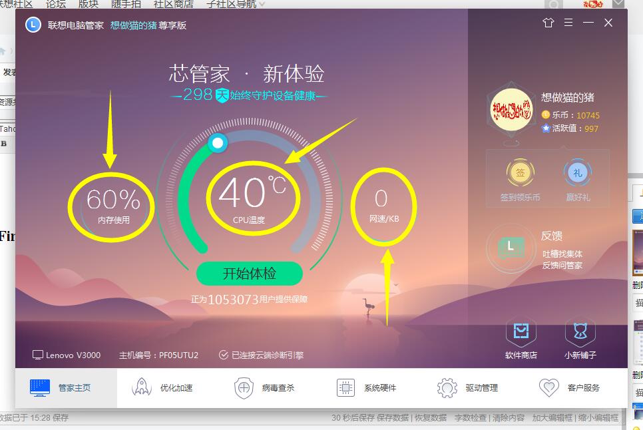This screenshot has width=643, height=430.
Task: Click the 反馈 feedback icon
Action: (x=511, y=248)
